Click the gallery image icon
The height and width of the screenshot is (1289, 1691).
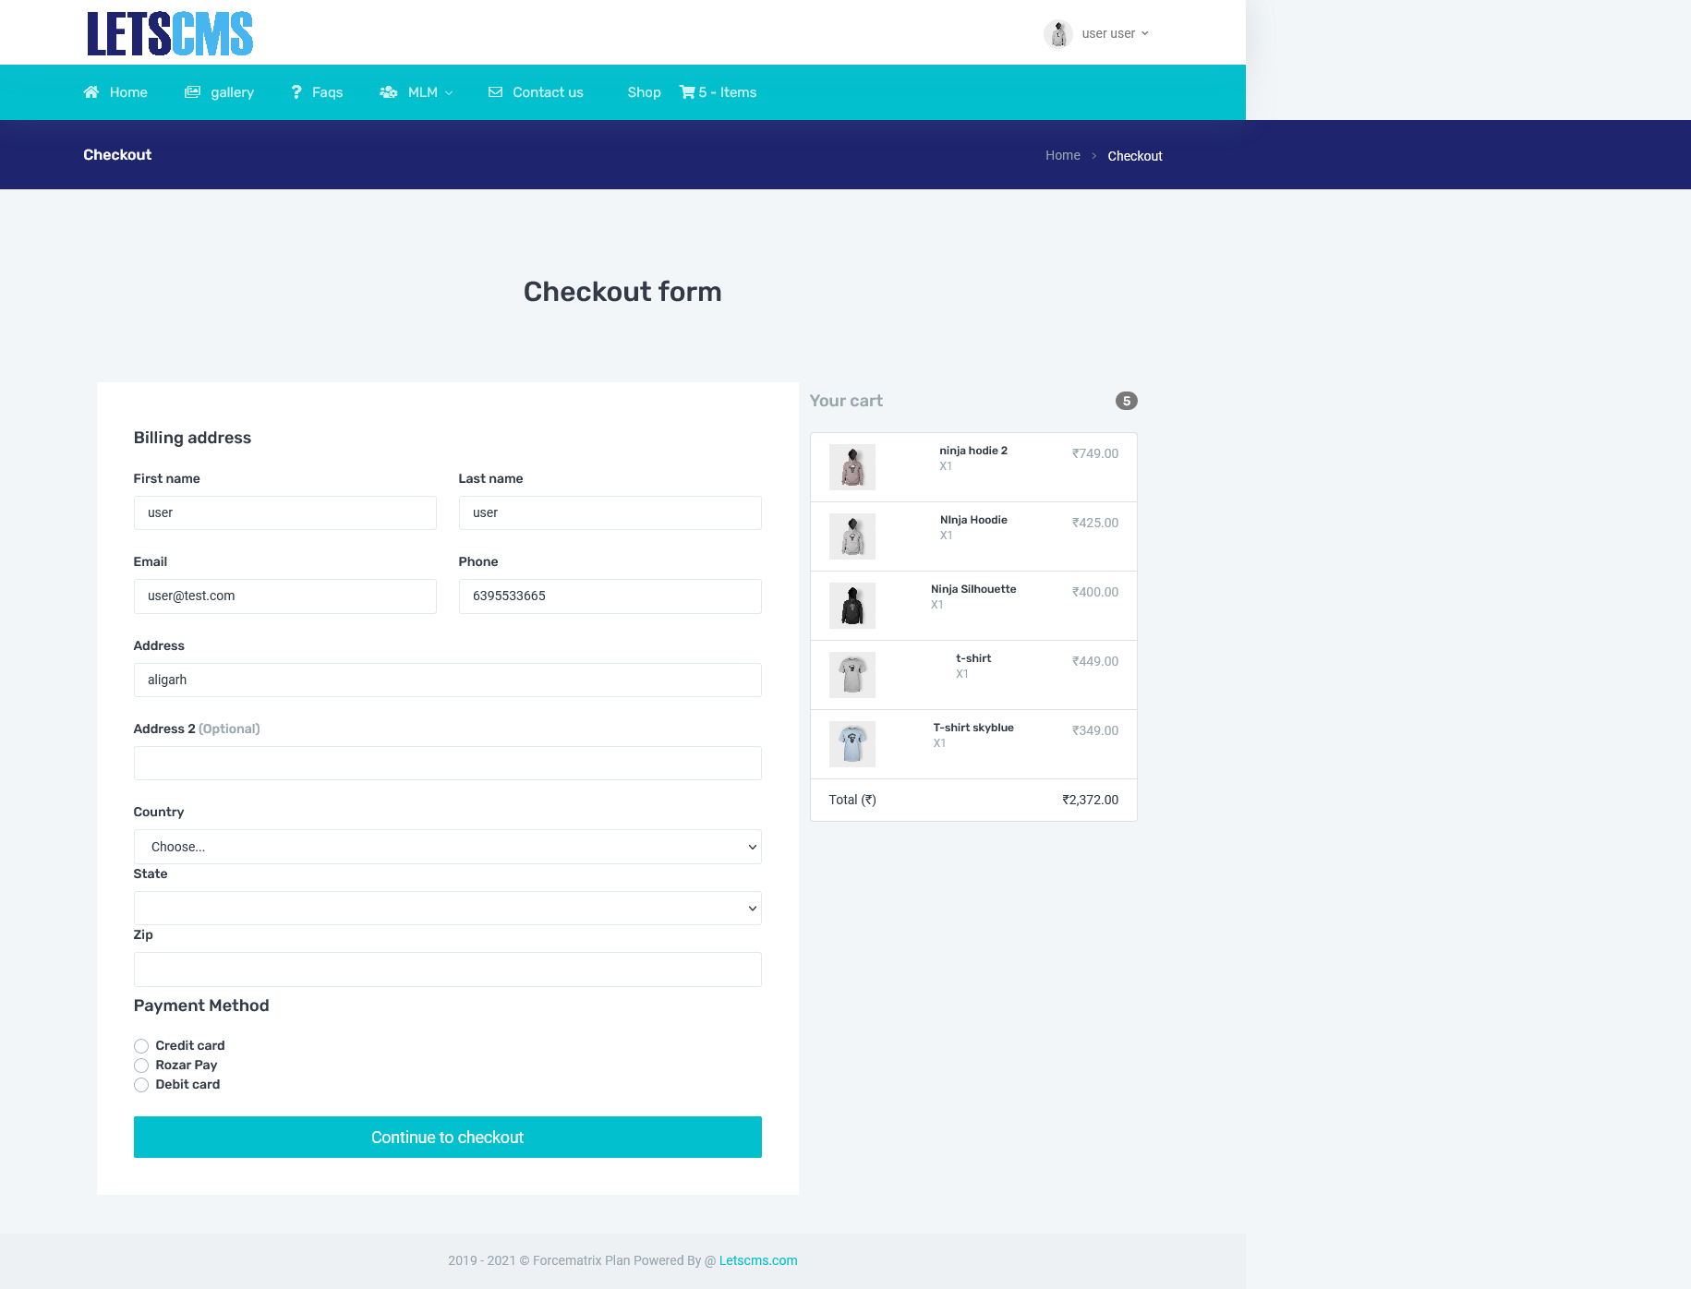192,92
